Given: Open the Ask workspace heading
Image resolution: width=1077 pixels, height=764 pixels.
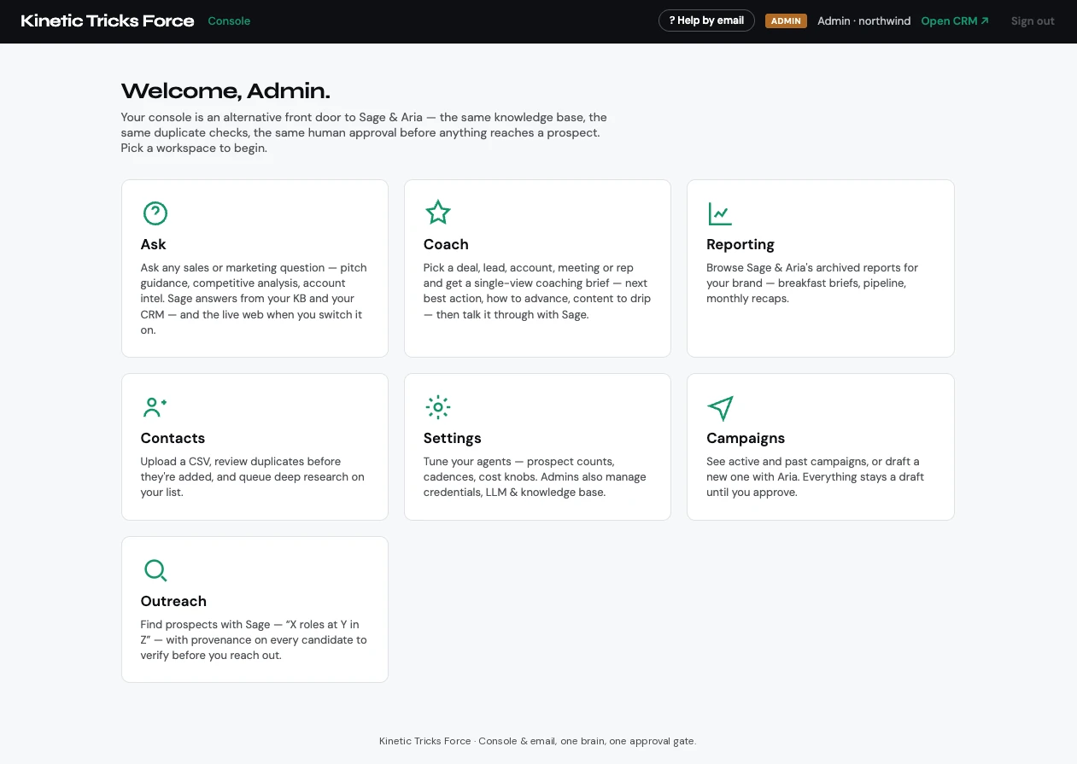Looking at the screenshot, I should [154, 244].
